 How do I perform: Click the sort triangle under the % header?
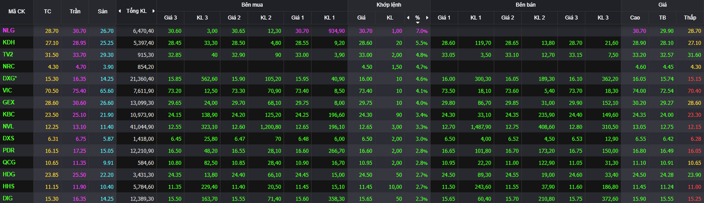(418, 22)
